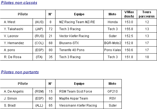Click the 'Tours parcourus' column header
This screenshot has height=109, width=157.
pos(147,14)
